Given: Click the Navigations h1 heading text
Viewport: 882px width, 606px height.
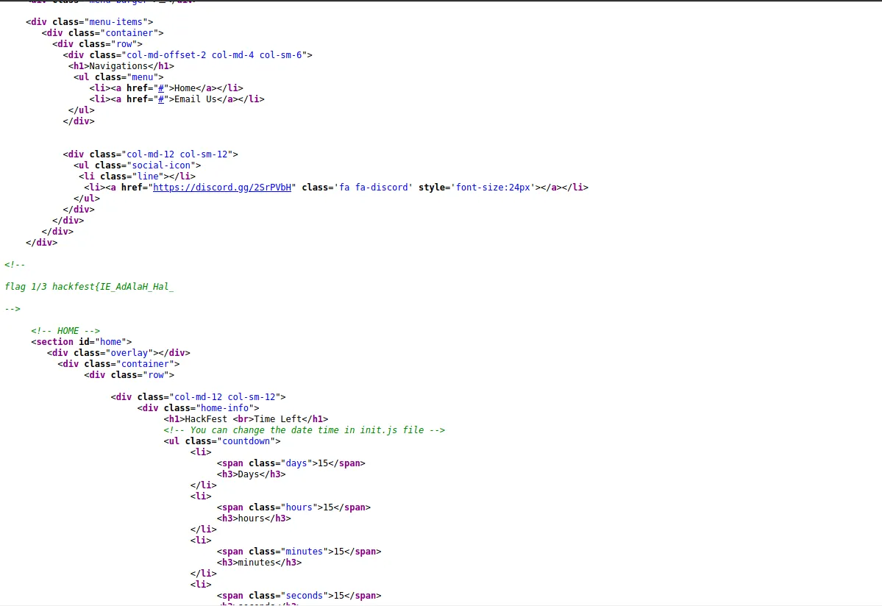Looking at the screenshot, I should pos(118,66).
